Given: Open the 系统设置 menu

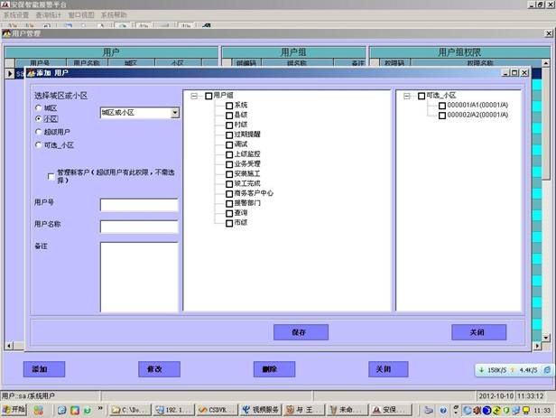Looking at the screenshot, I should click(16, 15).
